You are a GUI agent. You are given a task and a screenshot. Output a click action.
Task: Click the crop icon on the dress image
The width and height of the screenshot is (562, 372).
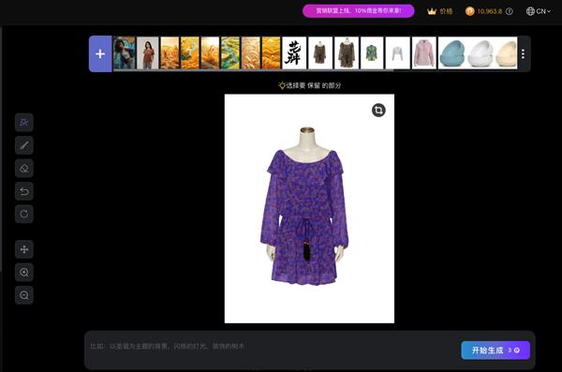tap(378, 111)
